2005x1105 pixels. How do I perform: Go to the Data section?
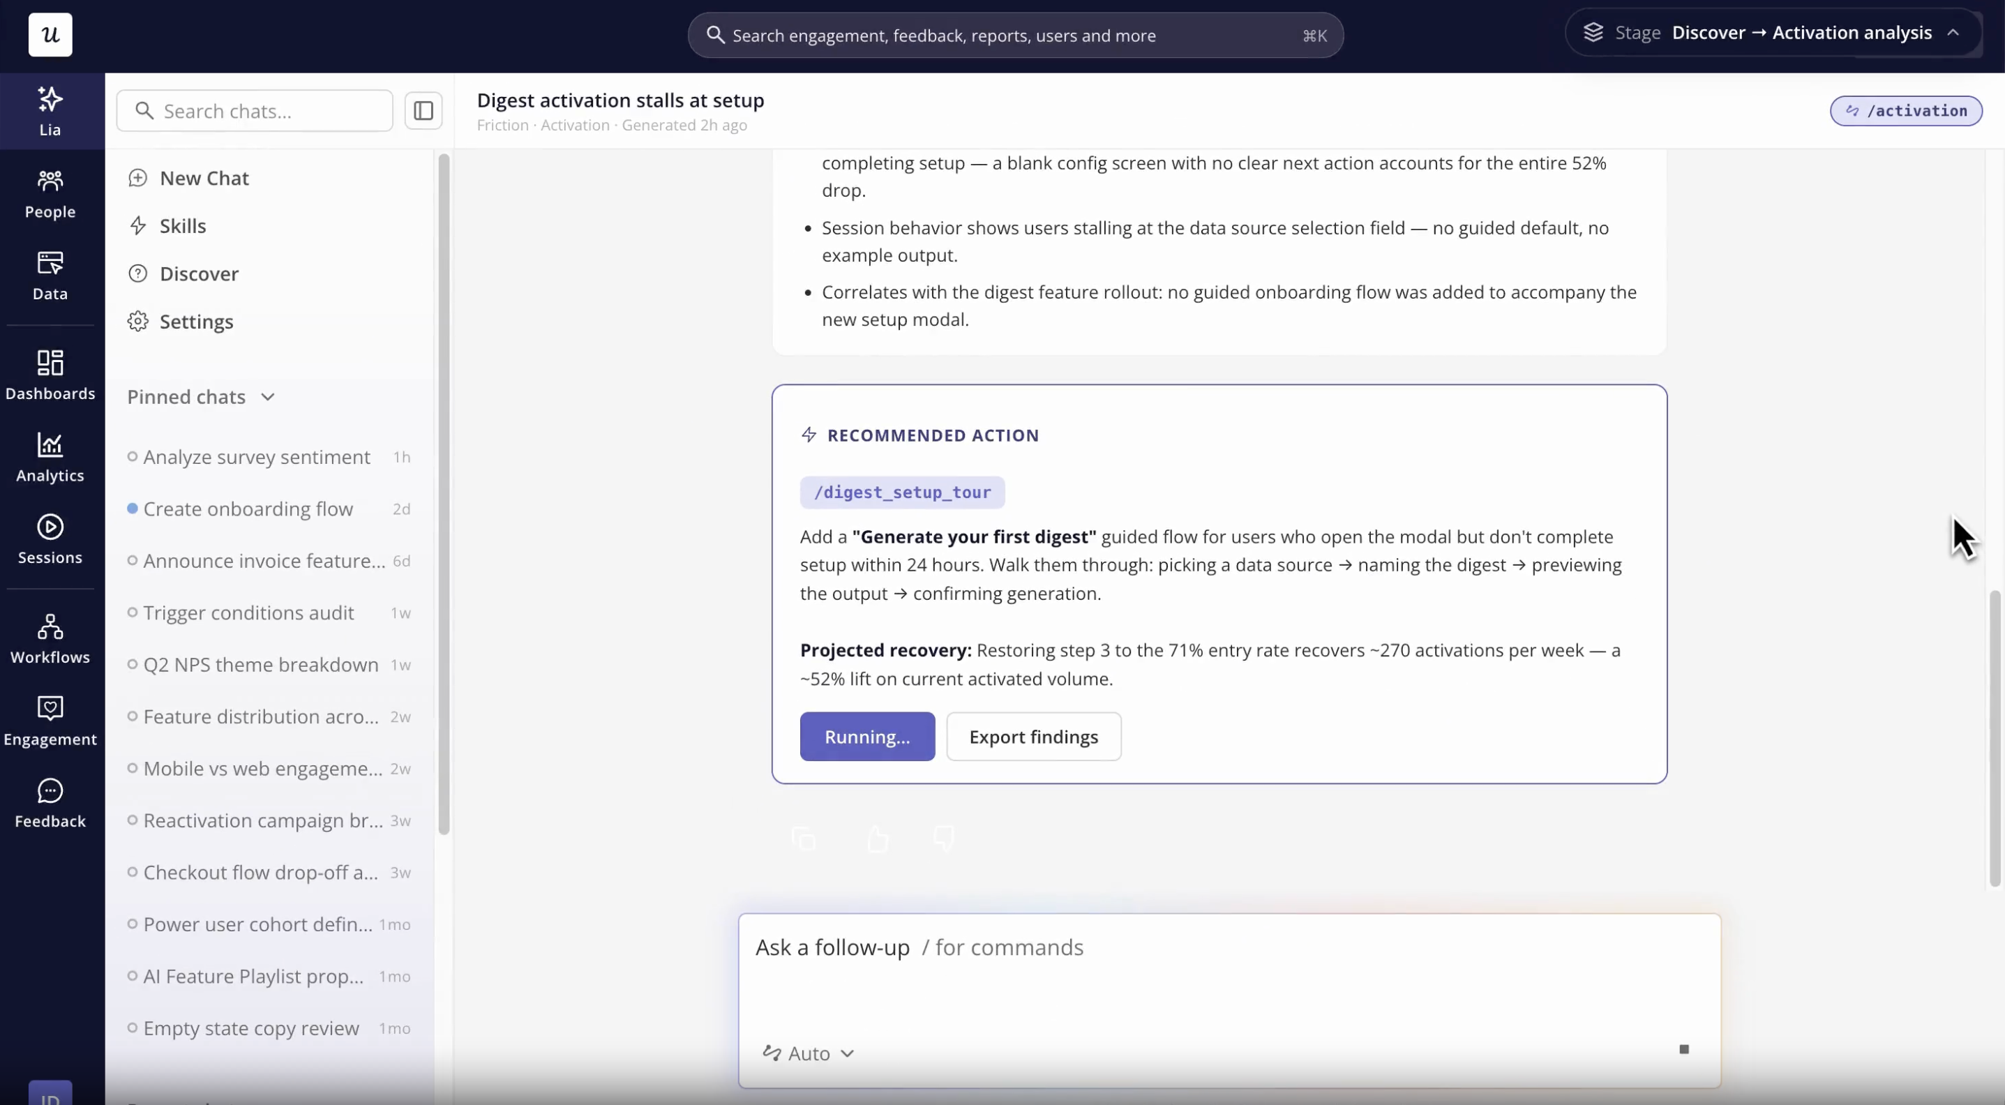pyautogui.click(x=51, y=276)
